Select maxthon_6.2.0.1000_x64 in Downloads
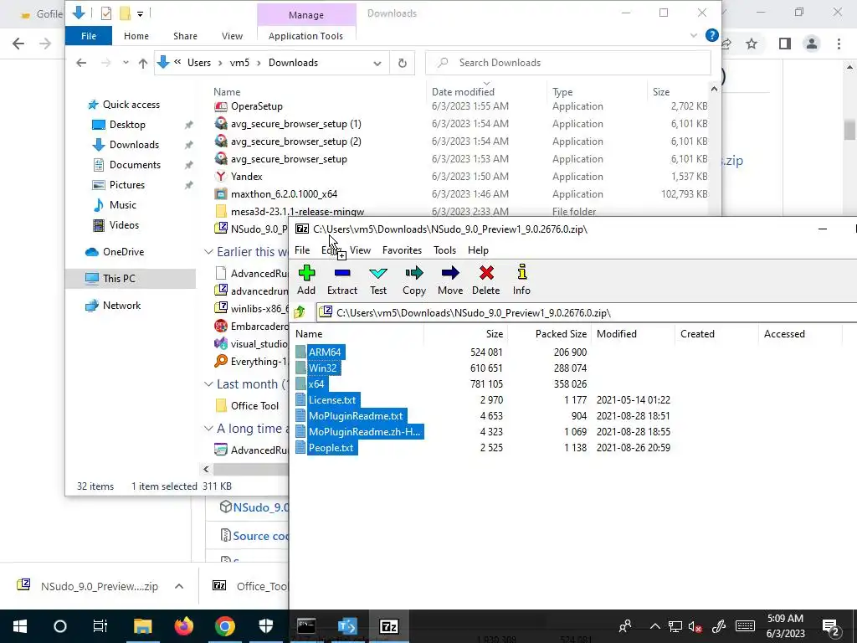The height and width of the screenshot is (643, 857). coord(284,194)
